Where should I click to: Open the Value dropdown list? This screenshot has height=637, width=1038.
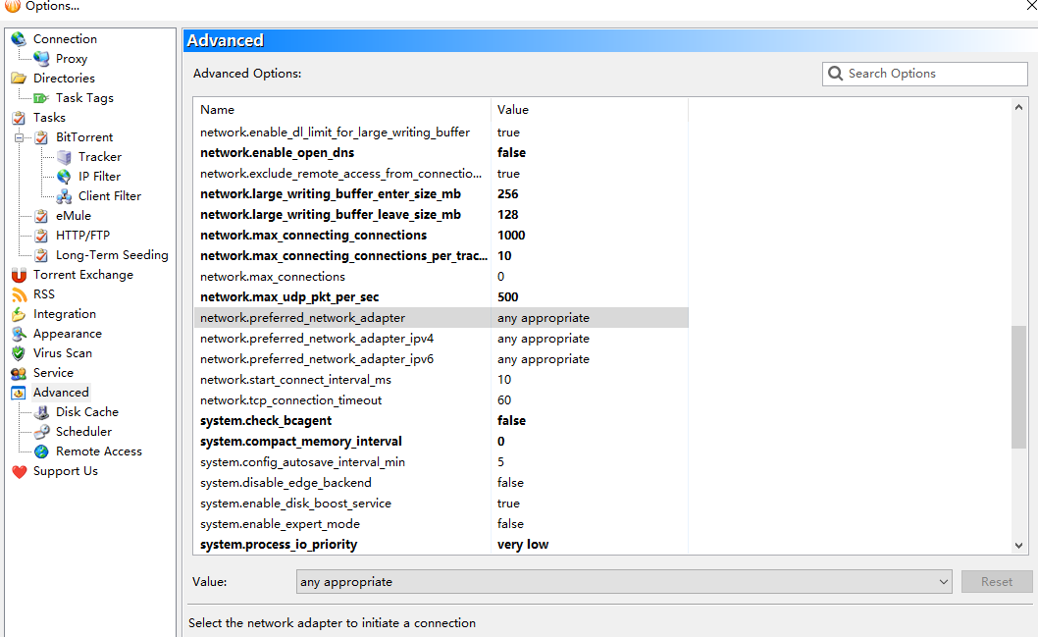[x=944, y=582]
